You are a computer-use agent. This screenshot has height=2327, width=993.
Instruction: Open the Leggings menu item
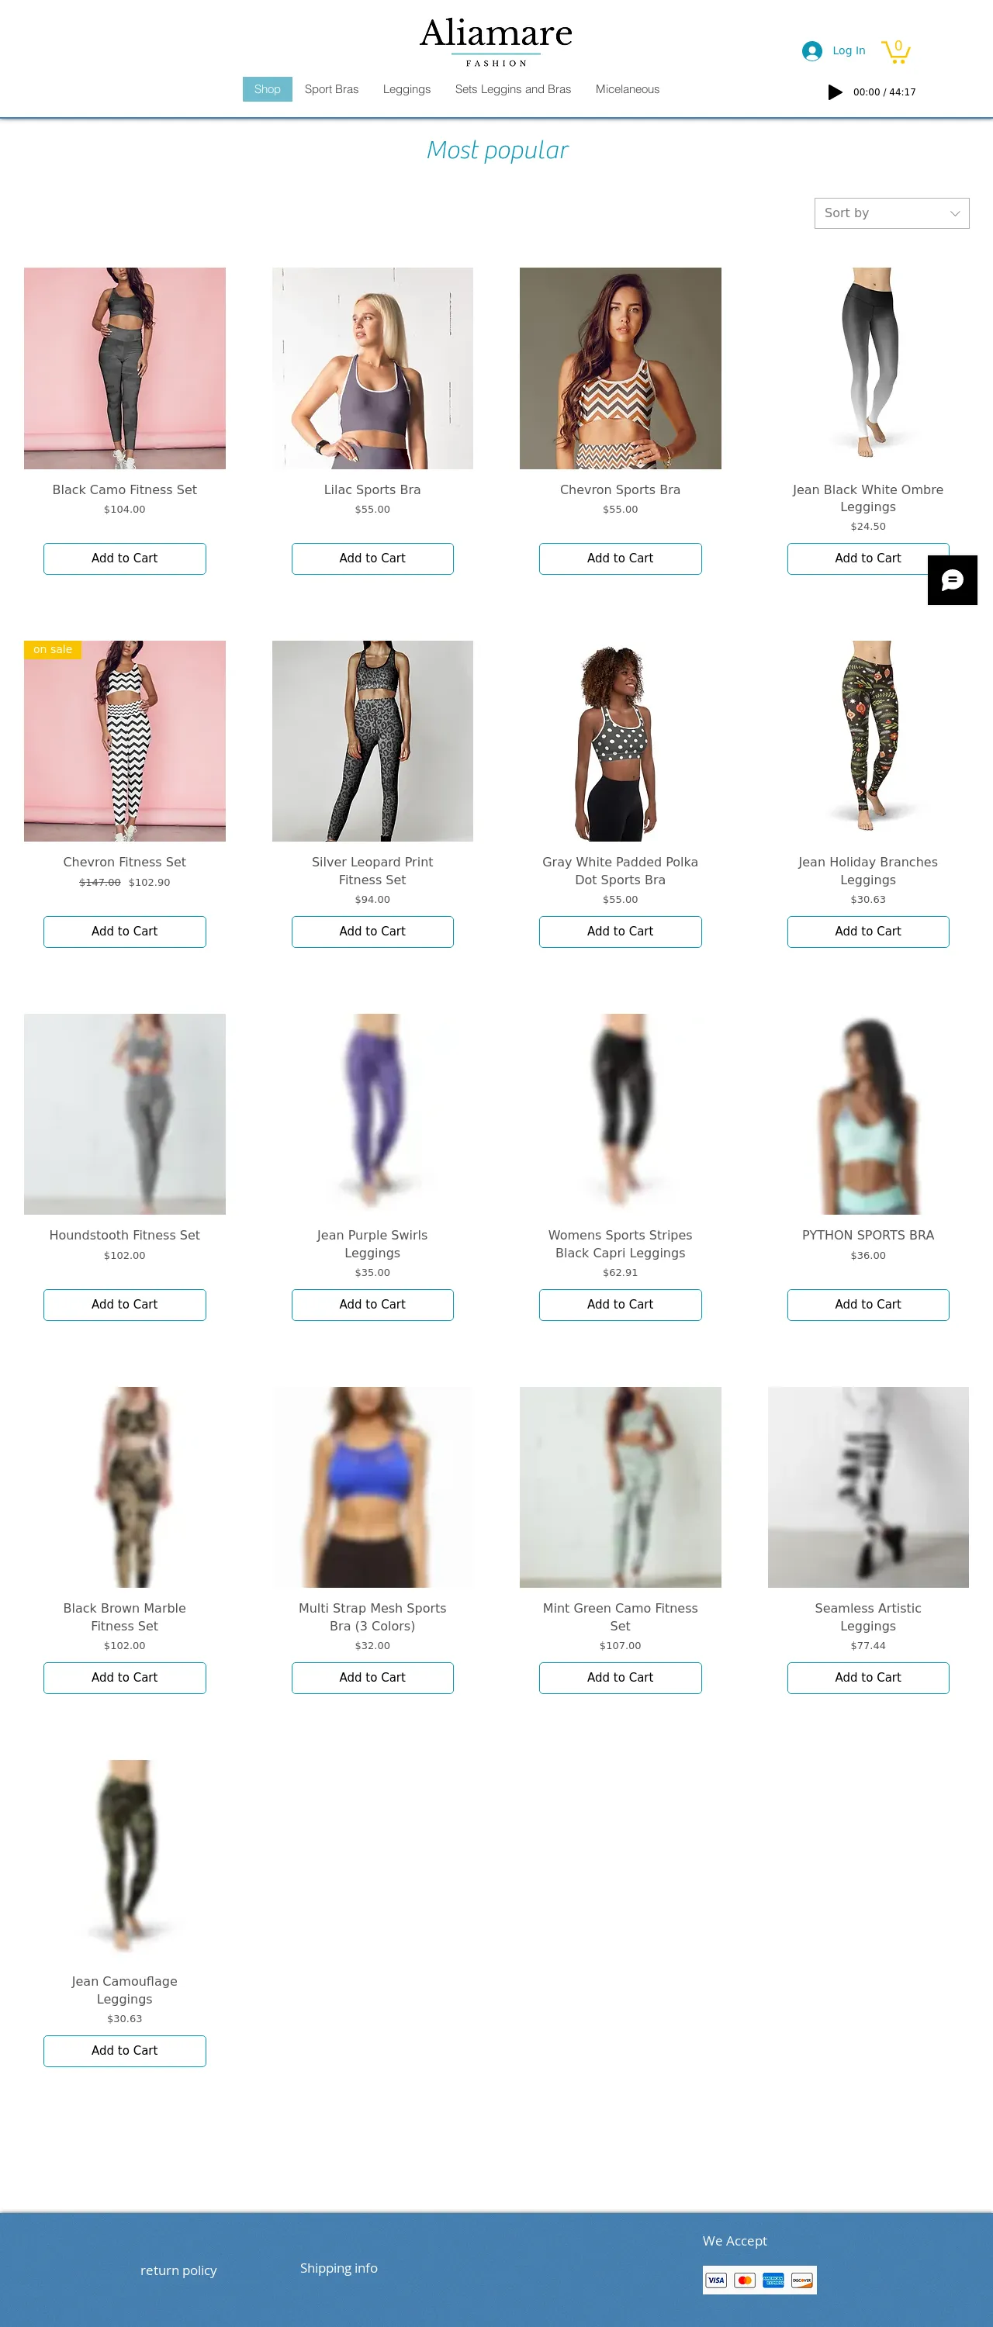tap(407, 89)
